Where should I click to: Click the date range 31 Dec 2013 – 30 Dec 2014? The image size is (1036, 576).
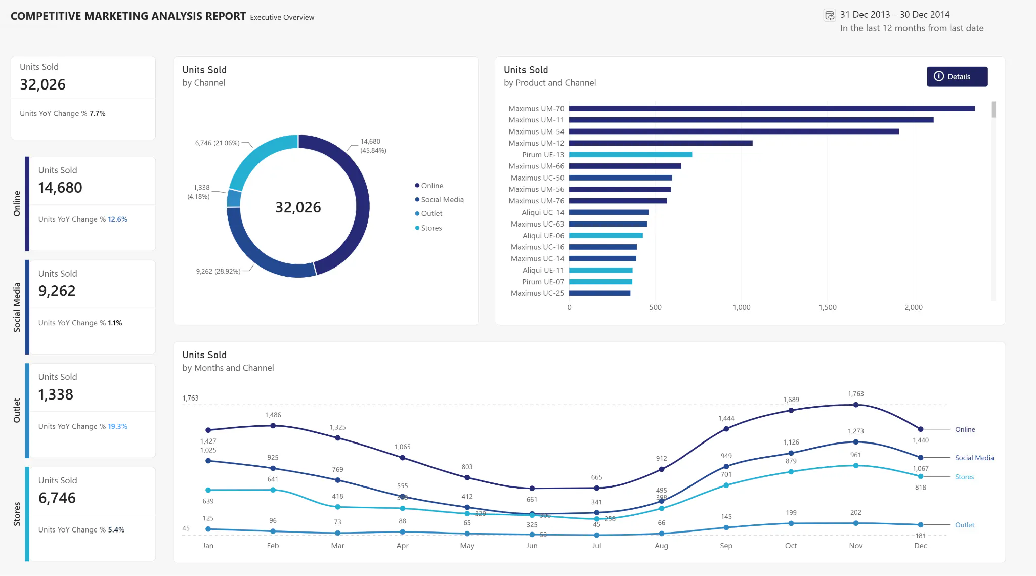point(895,15)
